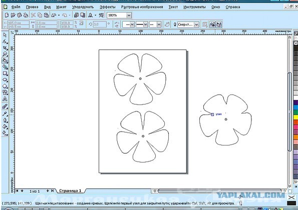
Task: Click the Cut scissors icon
Action: pyautogui.click(x=33, y=15)
